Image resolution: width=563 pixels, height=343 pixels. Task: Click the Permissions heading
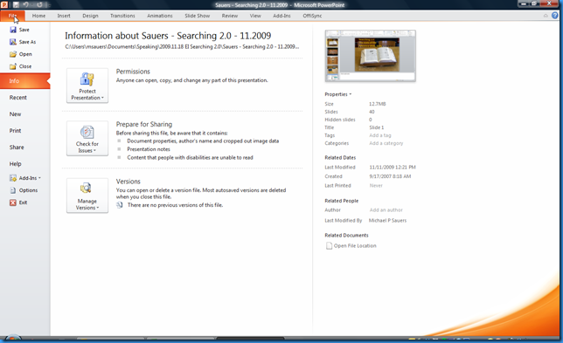coord(133,72)
